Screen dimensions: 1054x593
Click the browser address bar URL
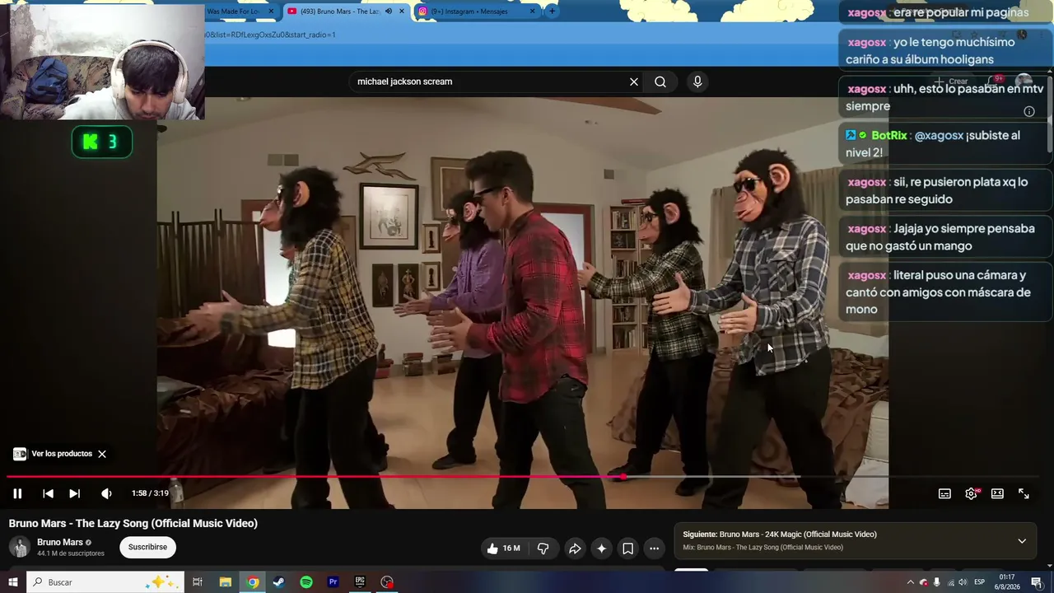(x=270, y=35)
